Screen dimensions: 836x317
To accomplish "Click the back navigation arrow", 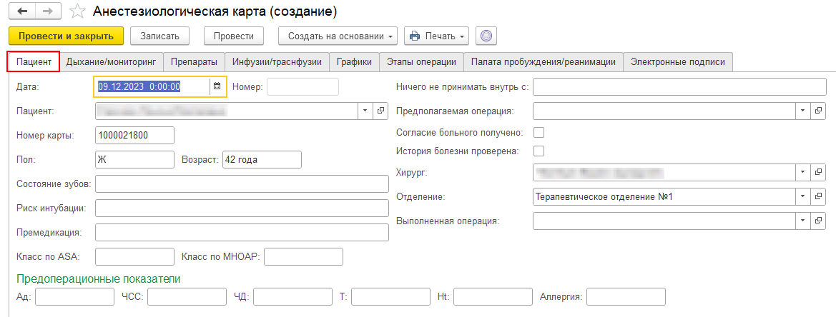I will coord(21,11).
